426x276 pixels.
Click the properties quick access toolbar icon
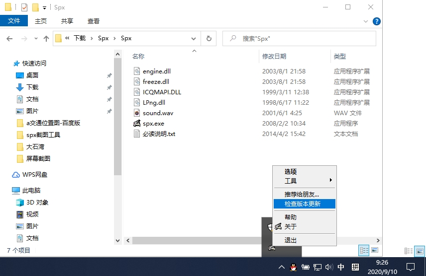(x=24, y=7)
